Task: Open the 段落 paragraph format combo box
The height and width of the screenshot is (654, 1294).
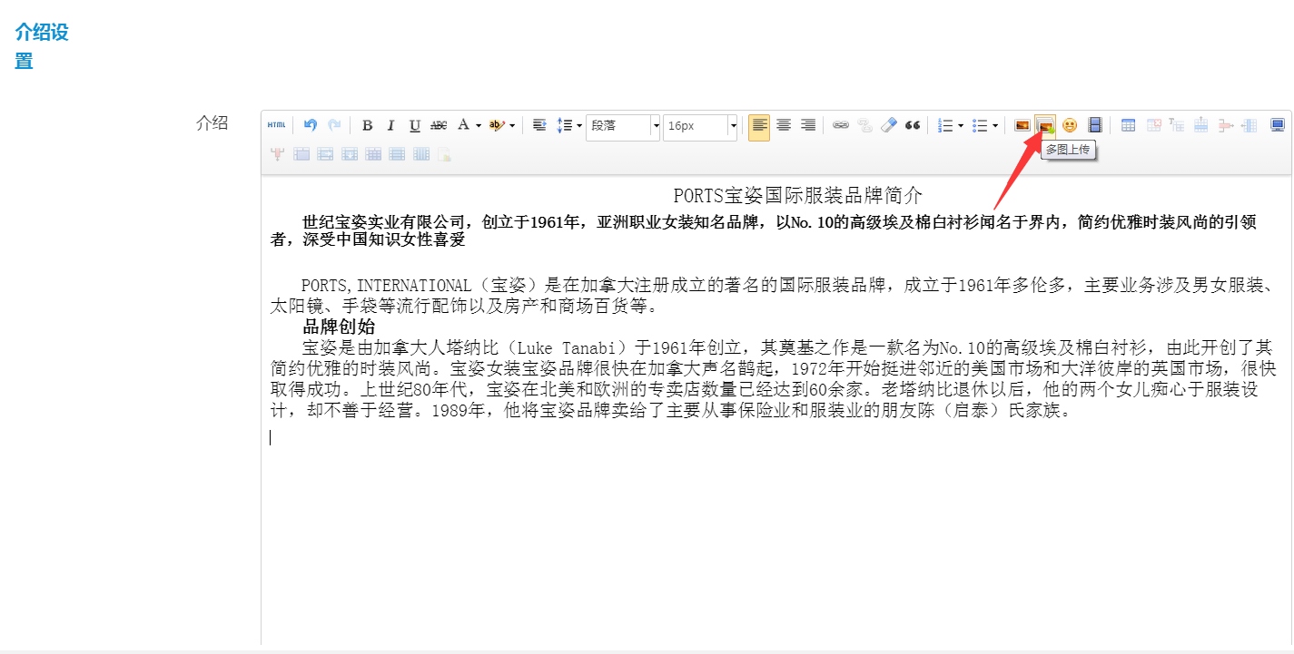Action: pos(624,126)
